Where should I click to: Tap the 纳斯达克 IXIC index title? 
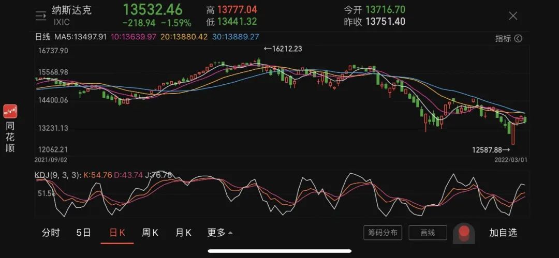pos(71,16)
